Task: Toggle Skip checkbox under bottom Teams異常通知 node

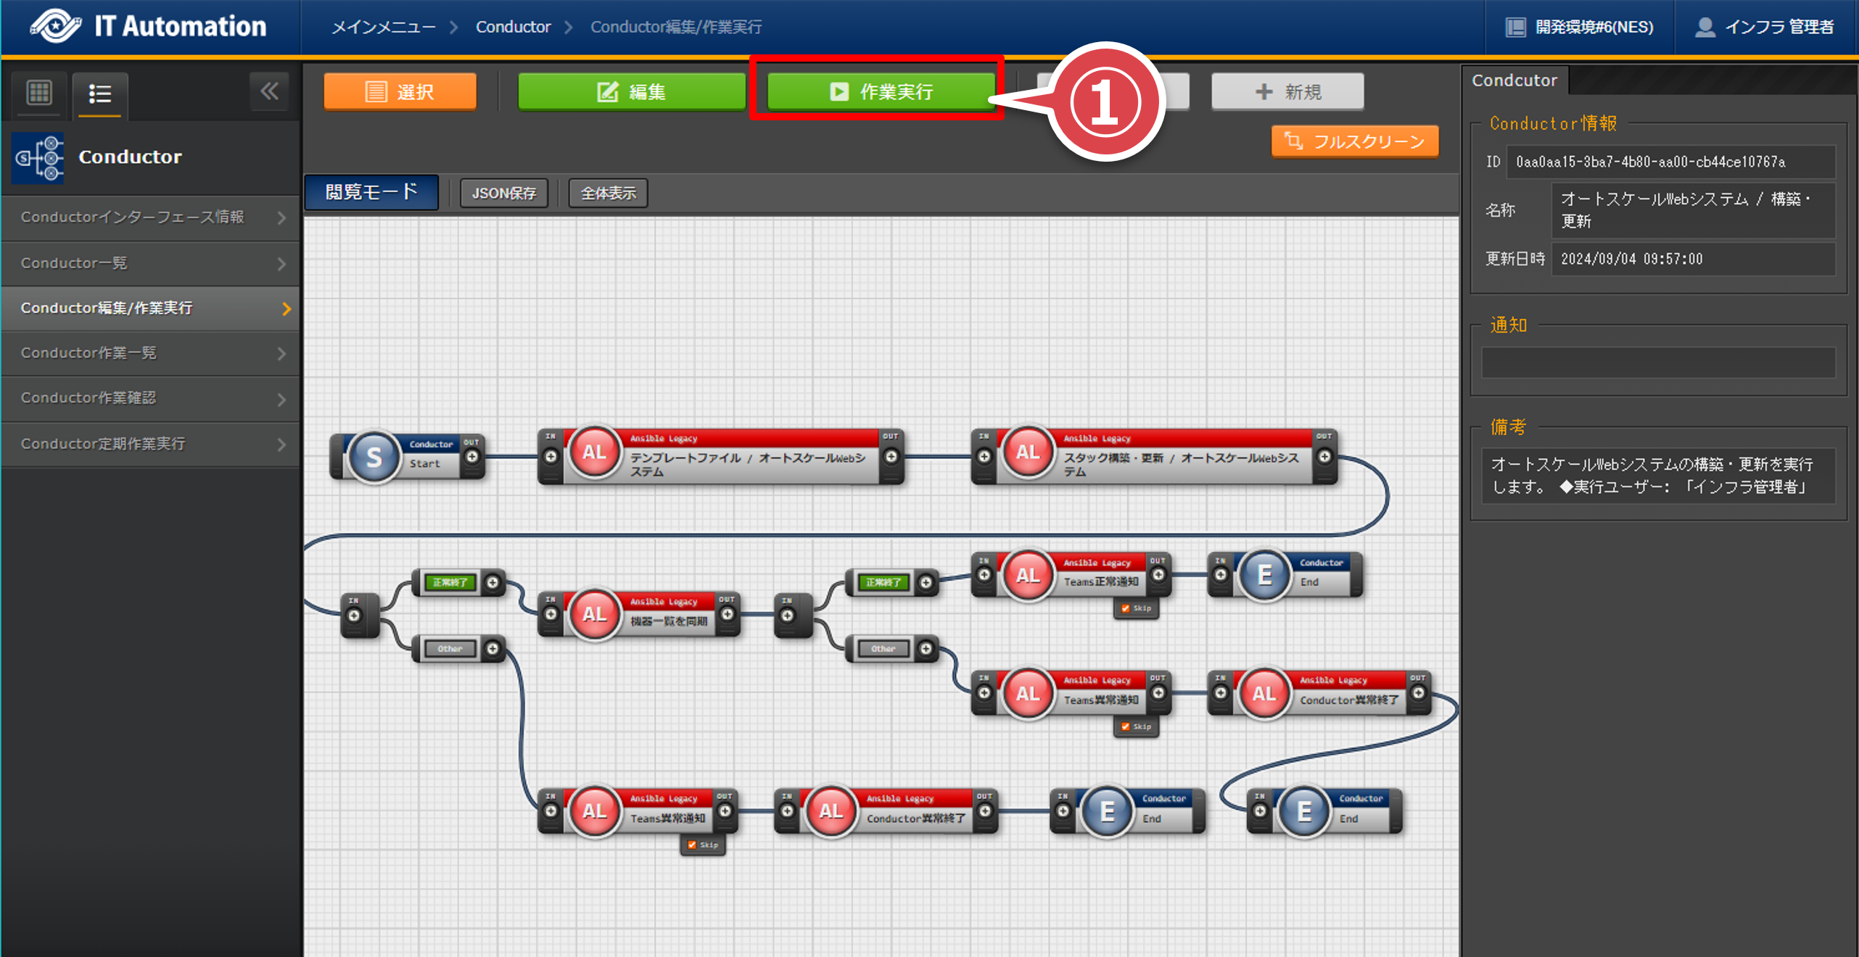Action: point(692,845)
